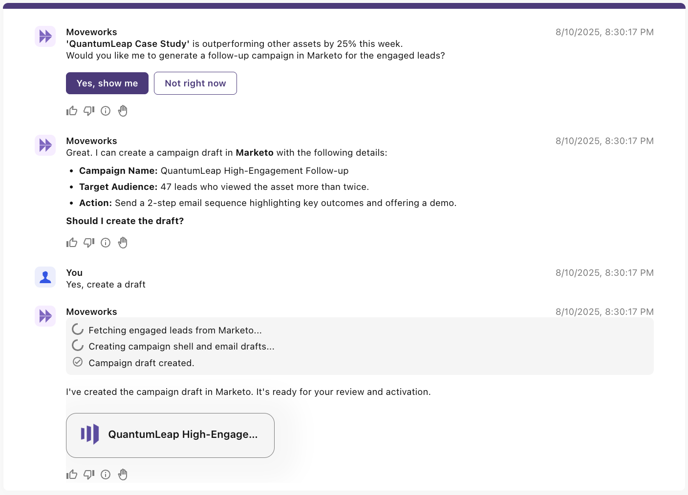The image size is (688, 495).
Task: Click hand icon below the QuantumLeap campaign card
Action: (x=123, y=474)
